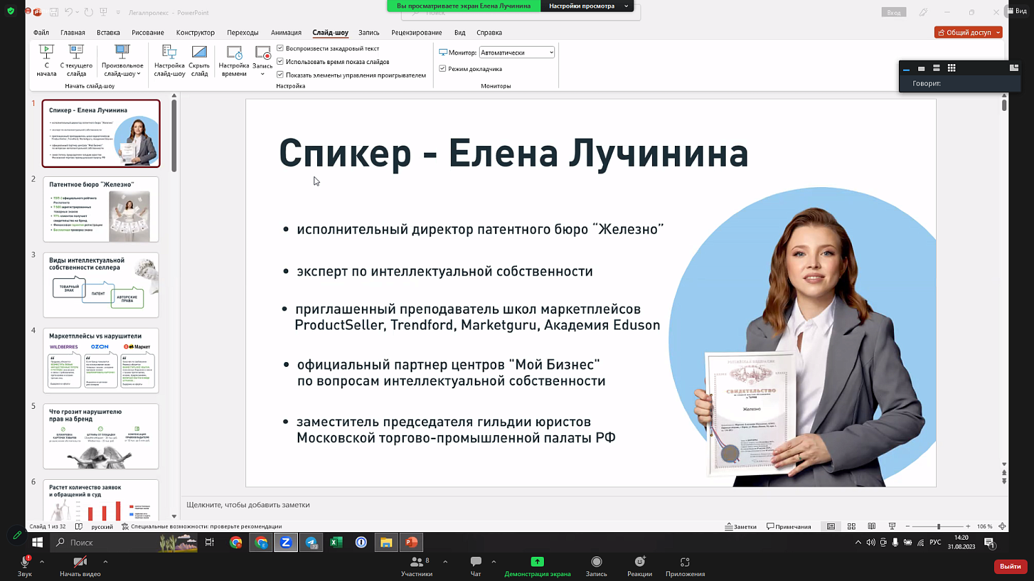Screen dimensions: 1034x581
Task: Unmute microphone via Звук icon
Action: [25, 567]
